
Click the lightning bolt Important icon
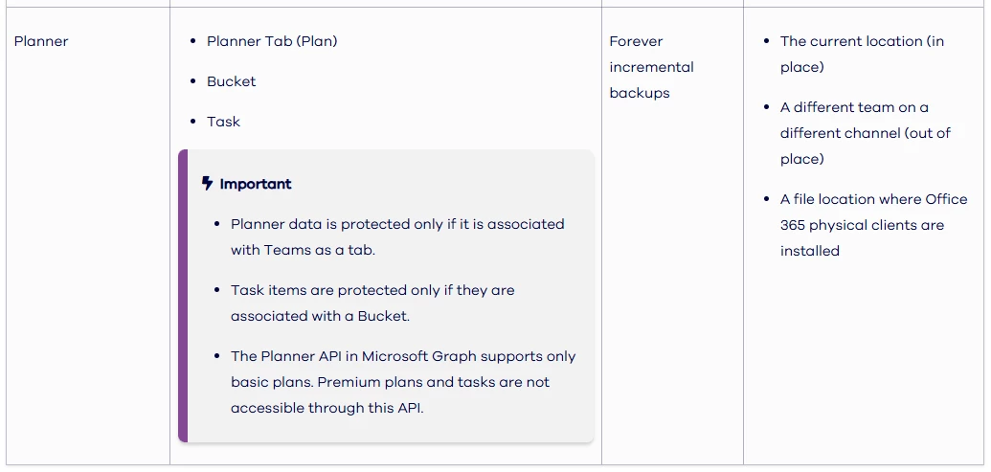point(208,183)
